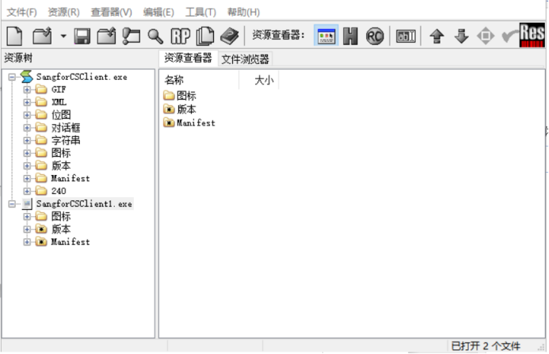This screenshot has width=549, height=354.
Task: Select the visual resource viewer icon
Action: pos(326,36)
